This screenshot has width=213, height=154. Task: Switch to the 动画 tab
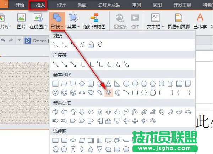pyautogui.click(x=82, y=5)
